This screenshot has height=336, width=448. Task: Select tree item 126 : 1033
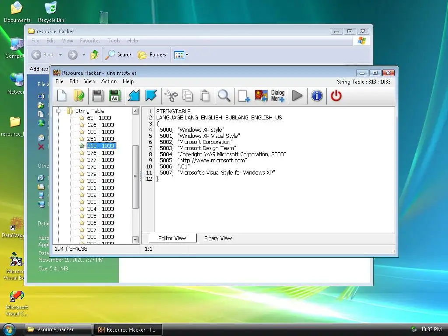101,125
